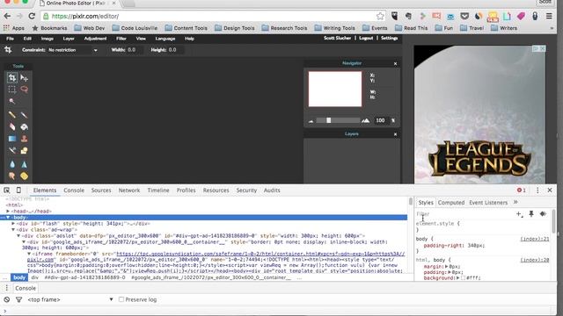
Task: Switch to the Sources tab in DevTools
Action: pos(101,190)
